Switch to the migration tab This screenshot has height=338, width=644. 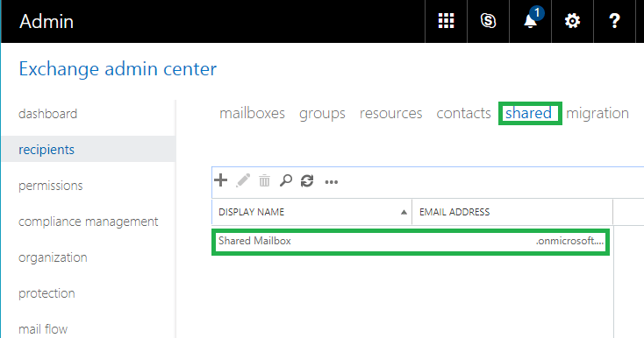click(597, 114)
